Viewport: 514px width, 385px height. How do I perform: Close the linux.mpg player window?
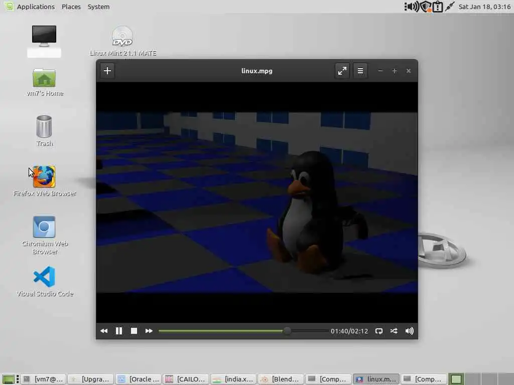[x=409, y=71]
